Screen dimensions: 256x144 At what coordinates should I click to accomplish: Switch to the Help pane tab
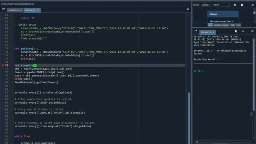click(x=210, y=25)
